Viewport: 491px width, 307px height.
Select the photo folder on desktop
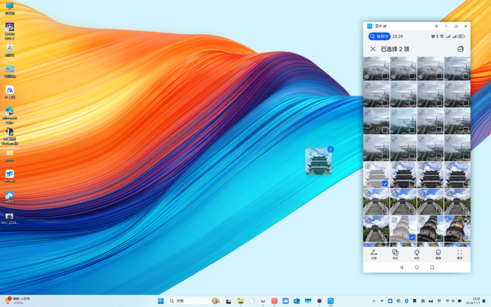(10, 155)
